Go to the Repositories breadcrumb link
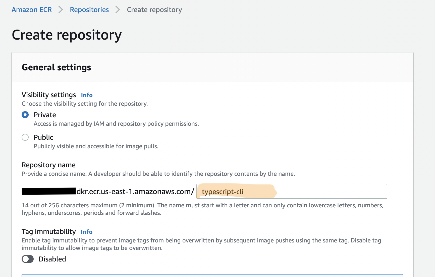 (x=89, y=10)
